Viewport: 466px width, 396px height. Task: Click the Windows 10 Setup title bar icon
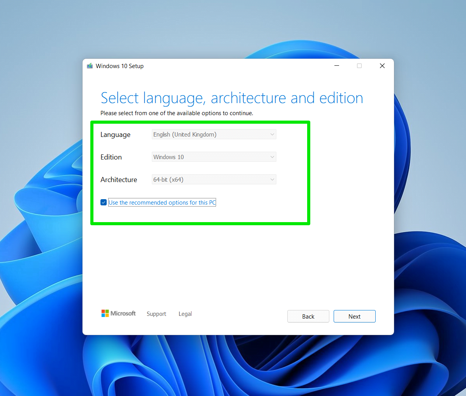pyautogui.click(x=90, y=66)
